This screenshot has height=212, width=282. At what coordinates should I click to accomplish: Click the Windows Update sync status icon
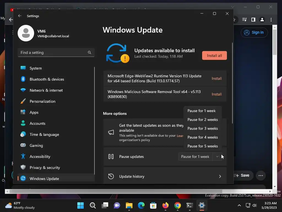[118, 53]
